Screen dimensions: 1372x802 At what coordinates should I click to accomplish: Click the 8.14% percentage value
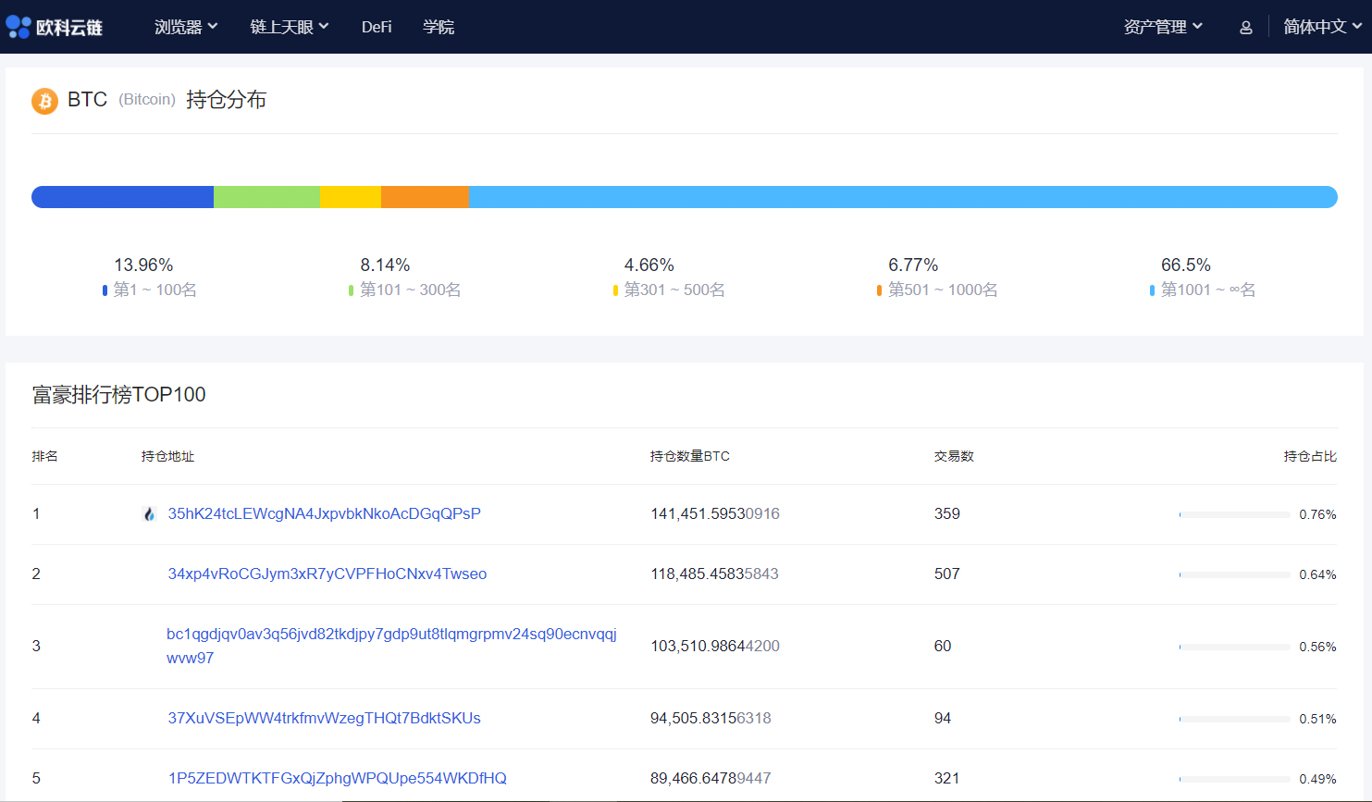tap(385, 265)
